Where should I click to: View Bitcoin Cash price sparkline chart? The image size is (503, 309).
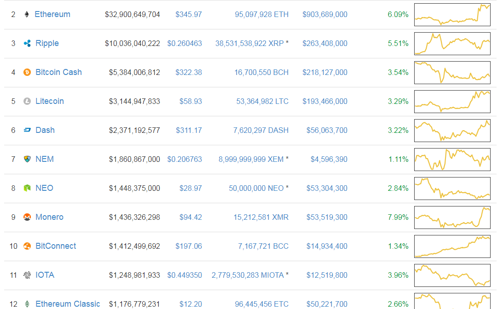(452, 73)
